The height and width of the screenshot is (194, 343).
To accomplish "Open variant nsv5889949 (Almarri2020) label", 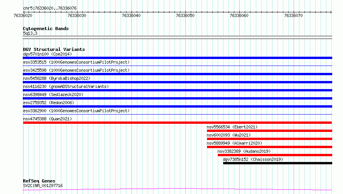I will click(x=234, y=143).
